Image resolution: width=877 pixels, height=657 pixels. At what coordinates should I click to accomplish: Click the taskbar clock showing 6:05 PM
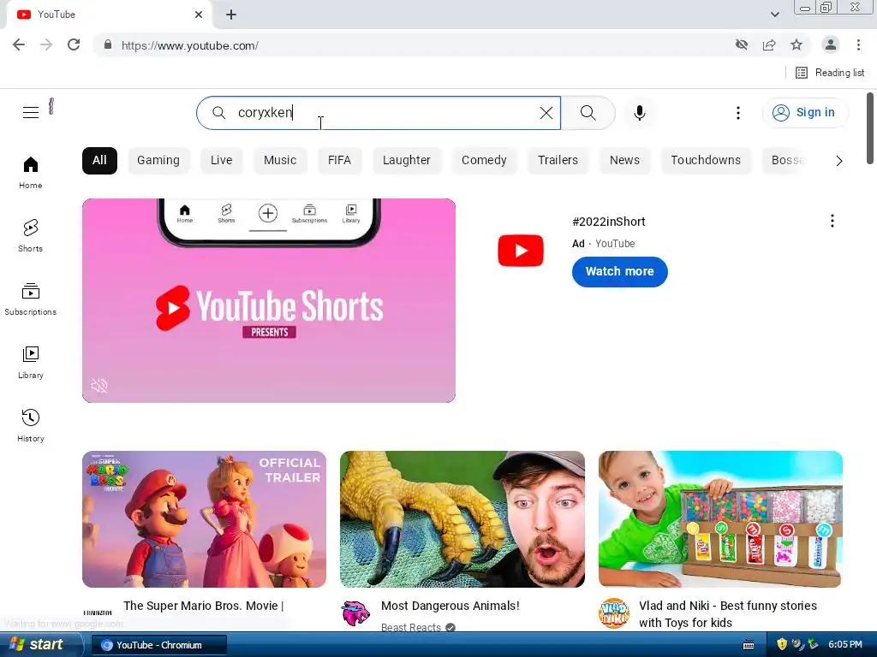845,644
